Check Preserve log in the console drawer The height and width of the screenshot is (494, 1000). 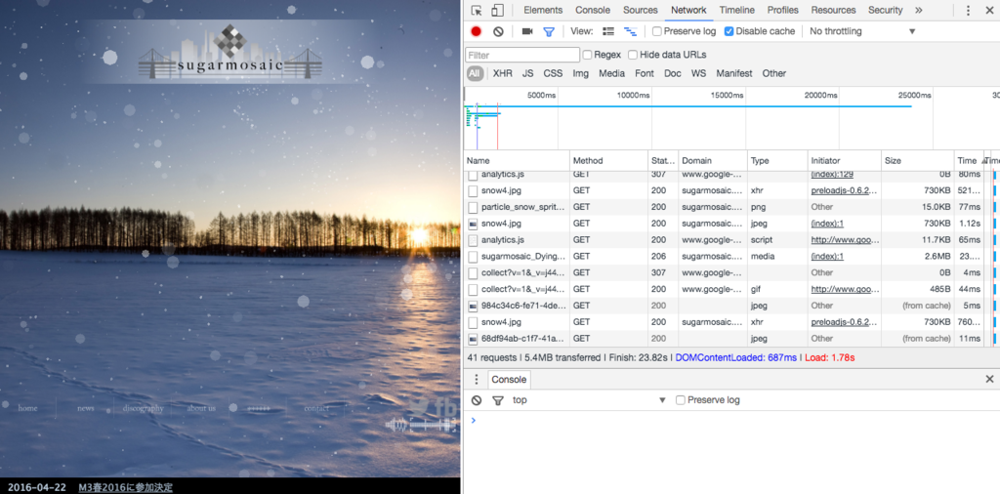681,400
